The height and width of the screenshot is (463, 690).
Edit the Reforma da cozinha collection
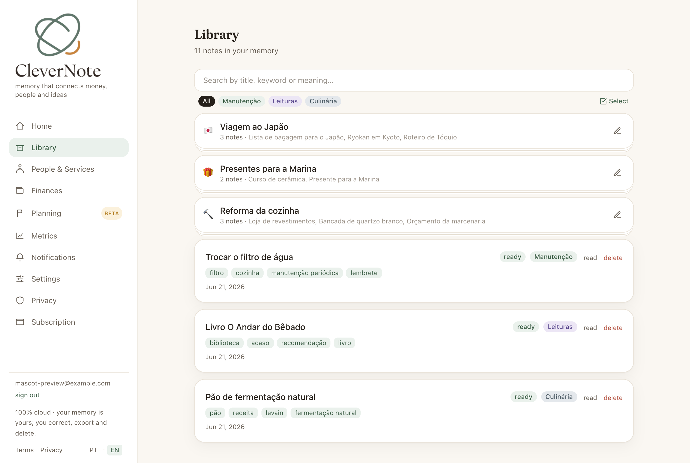click(x=617, y=215)
